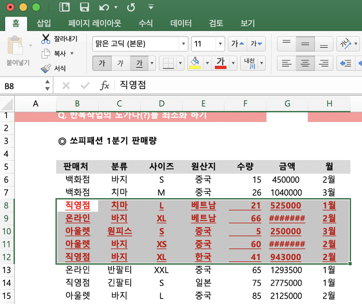362x304 pixels.
Task: Click the formula bar containing 직영점
Action: pos(239,85)
